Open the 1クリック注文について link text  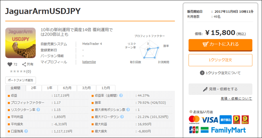pyautogui.click(x=223, y=73)
